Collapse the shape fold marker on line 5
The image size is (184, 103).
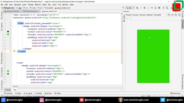click(x=11, y=26)
